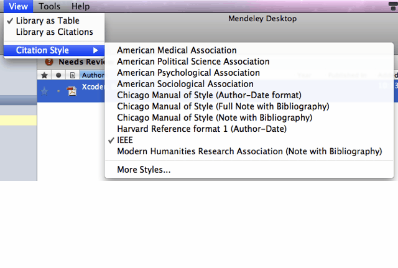The width and height of the screenshot is (398, 268).
Task: Sort by the Authors column header
Action: pyautogui.click(x=93, y=75)
